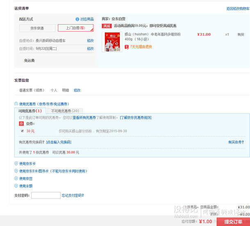Collapse the 使用优惠券 section
The height and width of the screenshot is (226, 250).
[16, 104]
